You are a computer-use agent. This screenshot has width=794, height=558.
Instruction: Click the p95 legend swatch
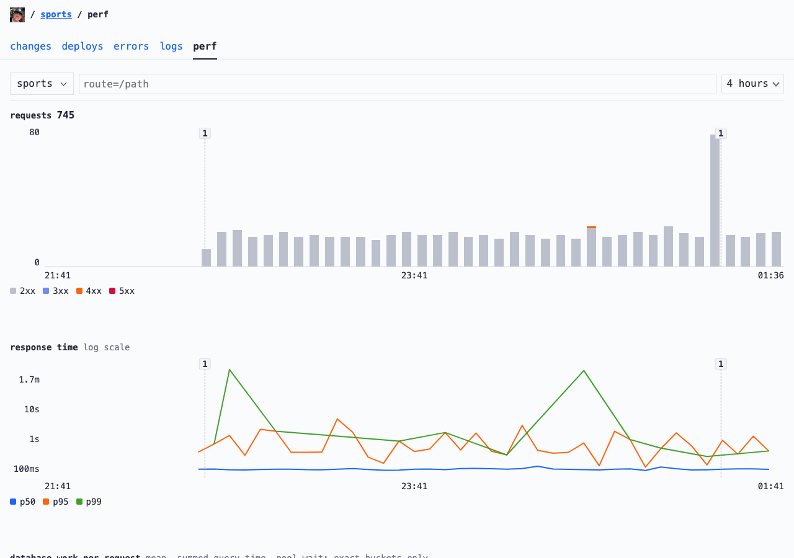tap(46, 502)
